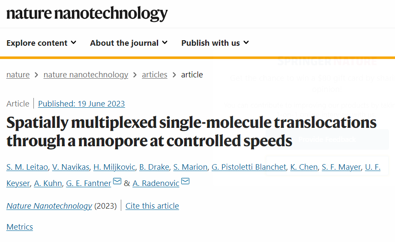Go to the nature breadcrumb link

(x=18, y=75)
